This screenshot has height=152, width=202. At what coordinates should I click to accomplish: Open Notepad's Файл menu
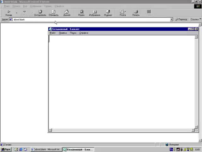pyautogui.click(x=52, y=33)
